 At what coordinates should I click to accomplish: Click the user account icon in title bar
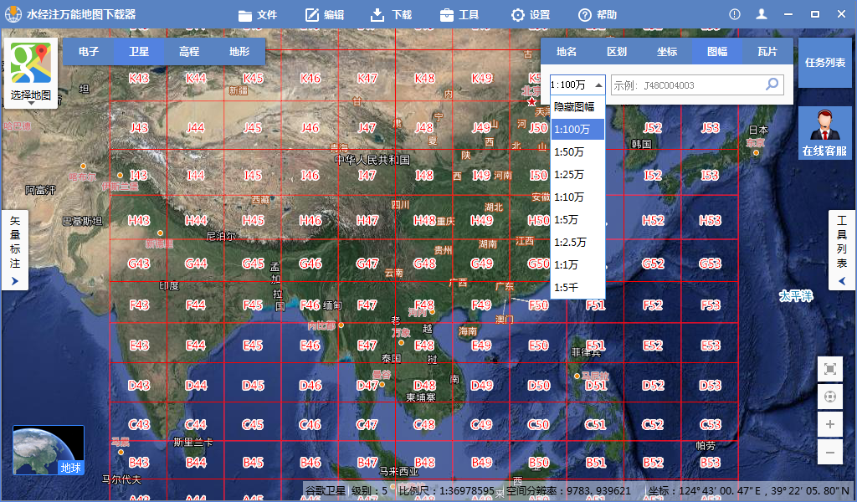(762, 15)
